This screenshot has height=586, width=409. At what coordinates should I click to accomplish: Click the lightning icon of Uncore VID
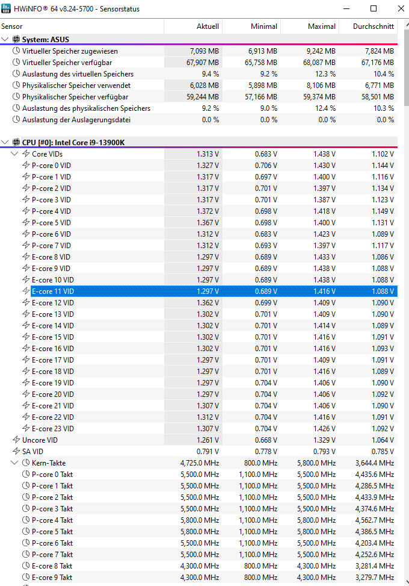point(16,440)
